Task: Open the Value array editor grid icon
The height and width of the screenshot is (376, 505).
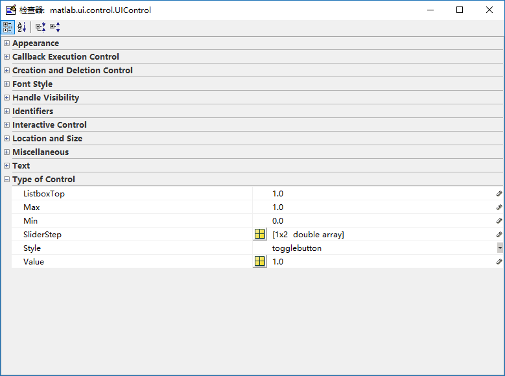Action: [x=259, y=261]
